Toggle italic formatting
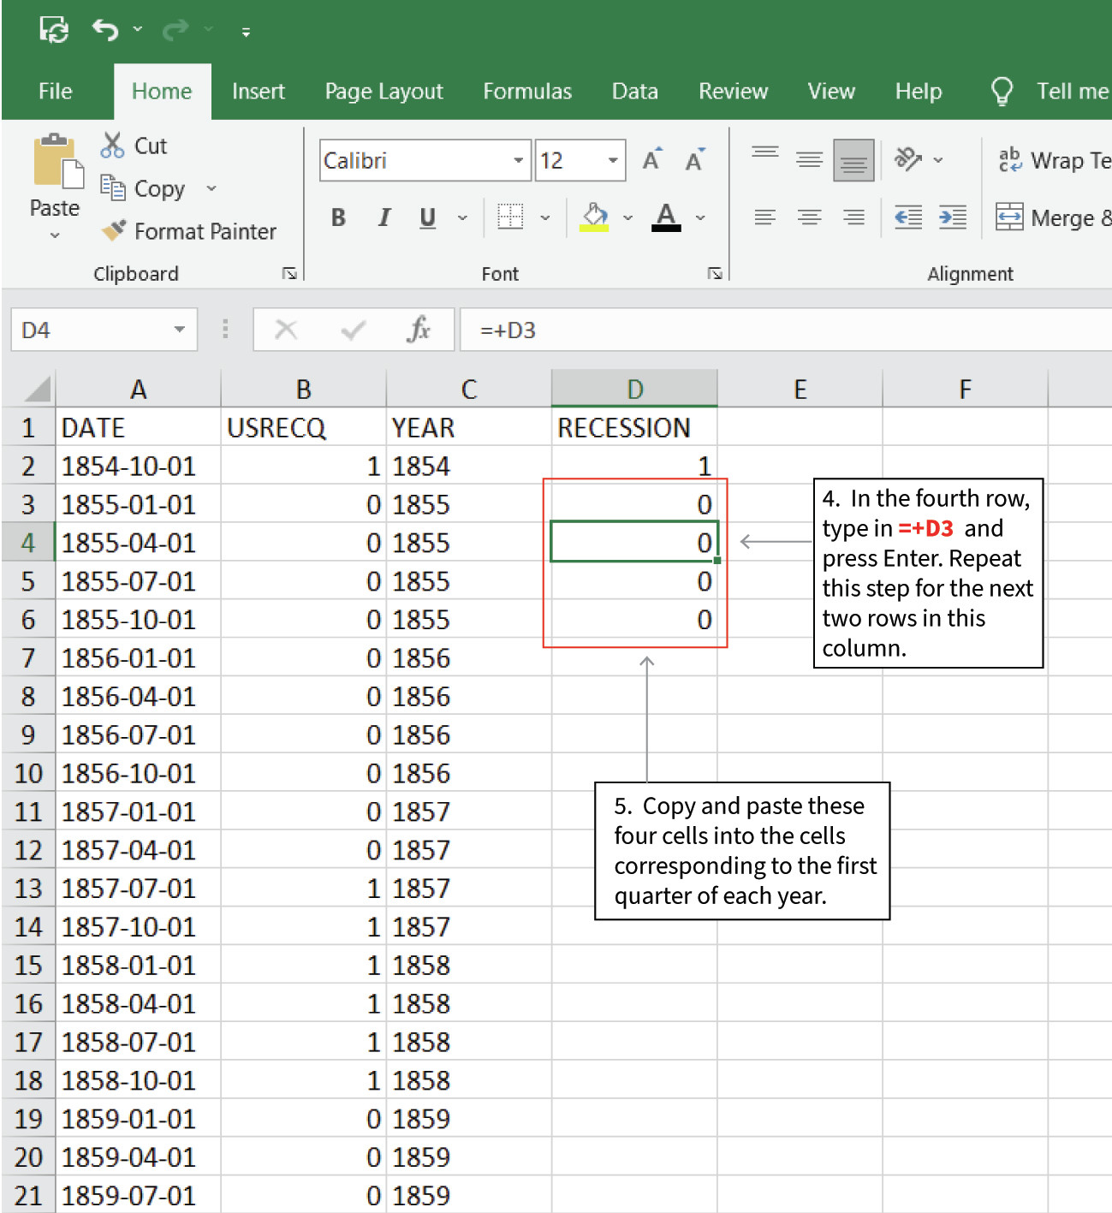The image size is (1112, 1213). point(384,217)
